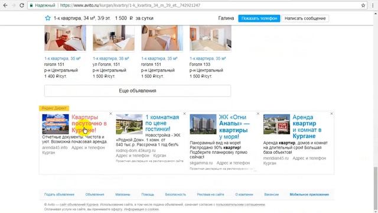
Task: Click footer link 'Мобильное приложение'
Action: coord(309,195)
